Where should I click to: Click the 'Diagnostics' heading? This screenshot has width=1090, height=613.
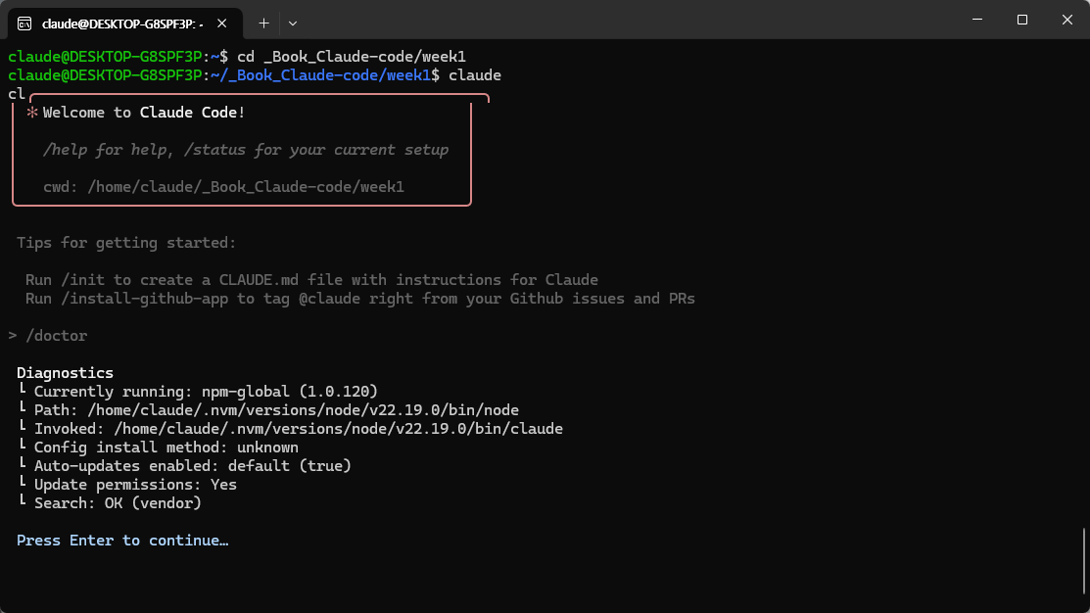click(65, 373)
